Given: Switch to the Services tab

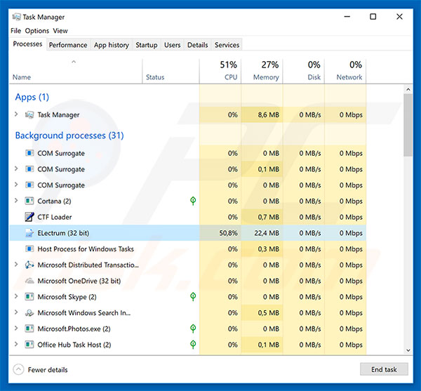Looking at the screenshot, I should 227,45.
